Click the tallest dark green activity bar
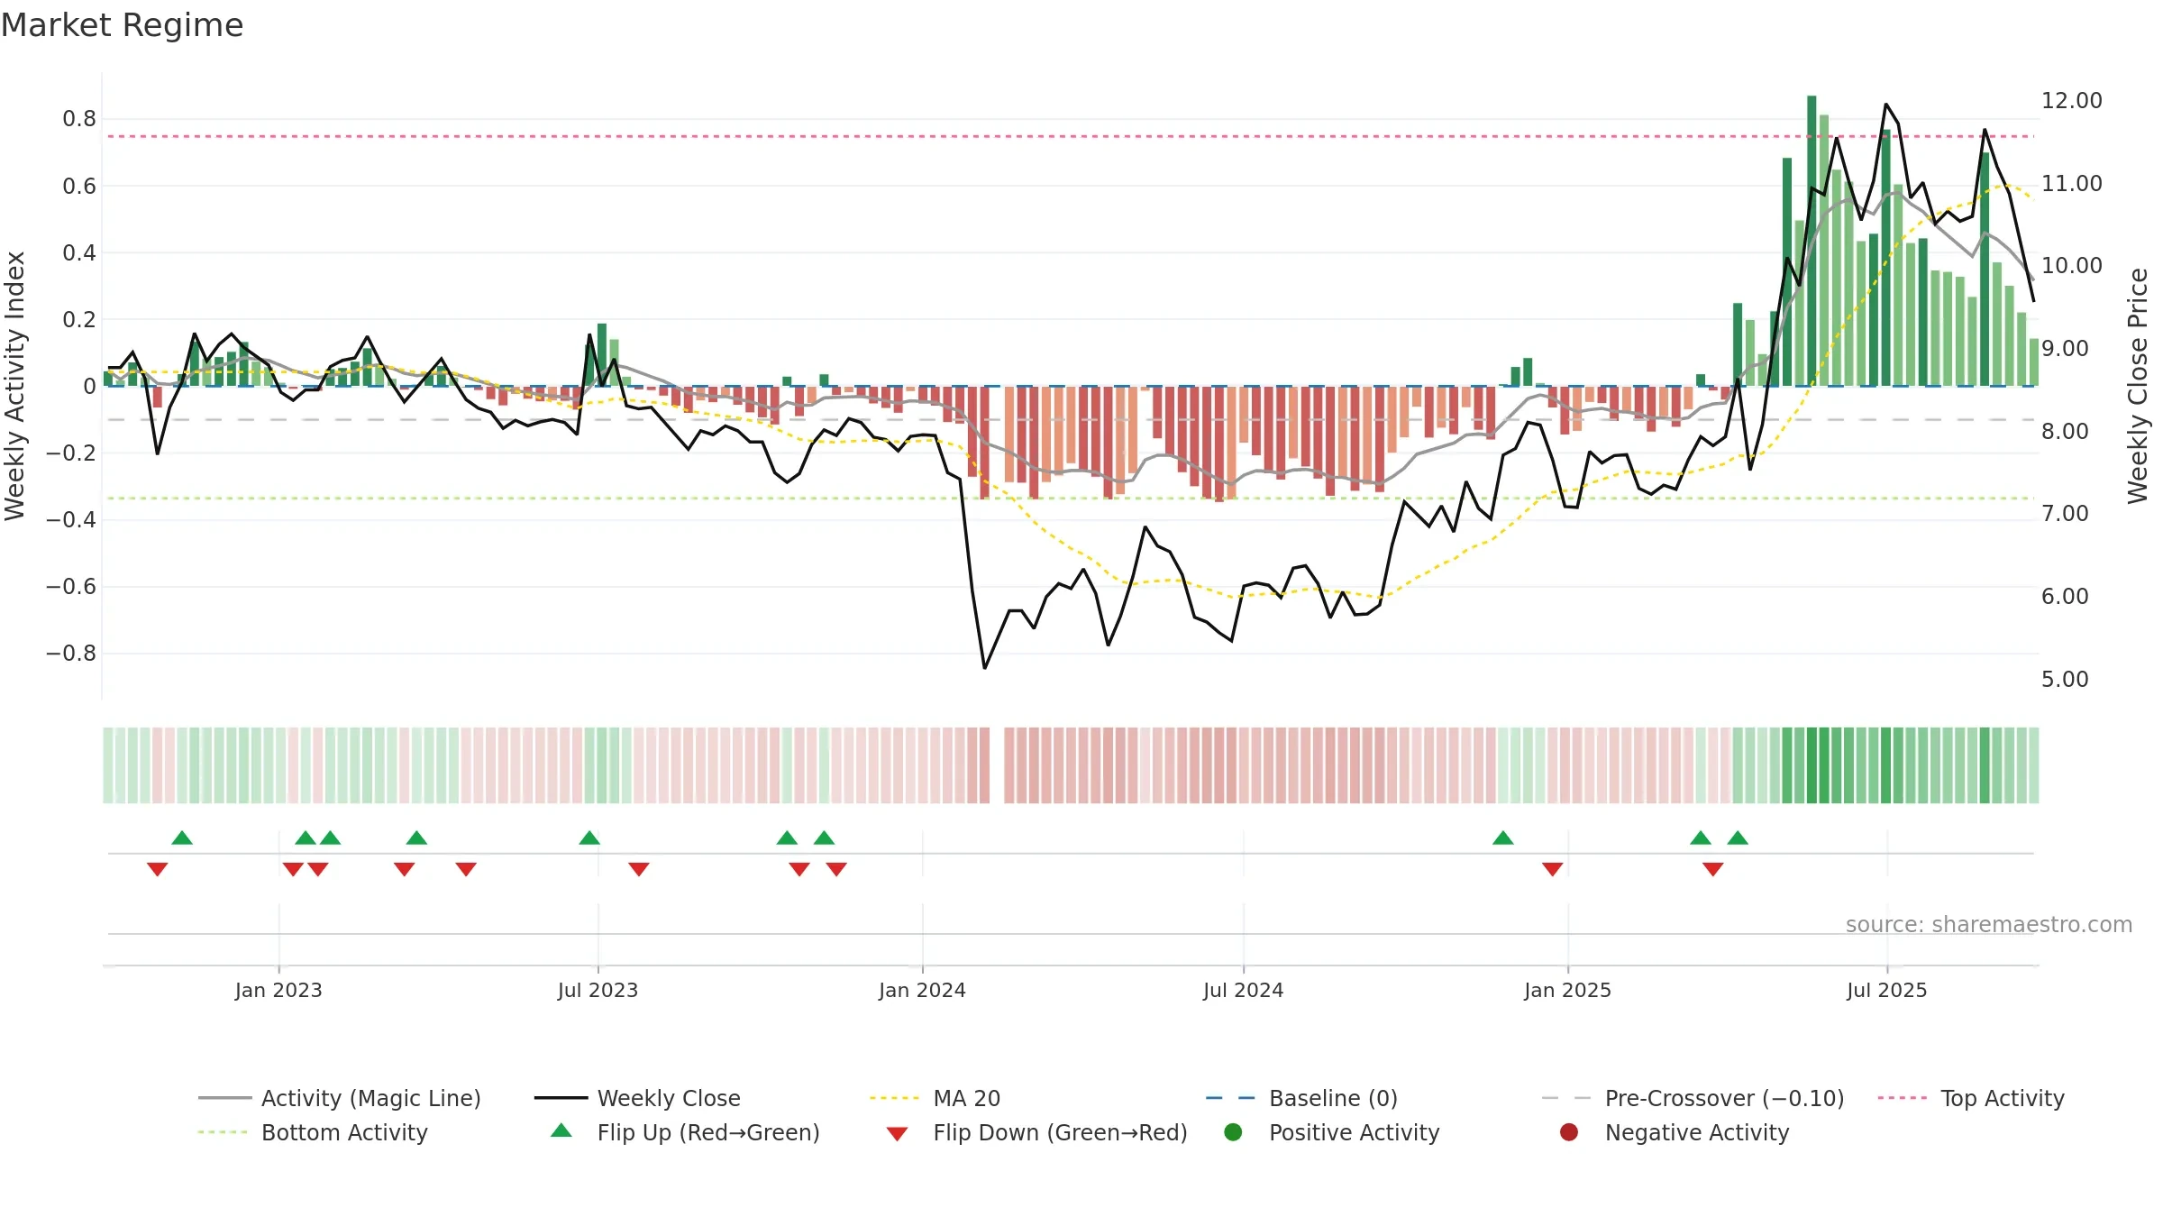The height and width of the screenshot is (1217, 2163). (x=1812, y=241)
